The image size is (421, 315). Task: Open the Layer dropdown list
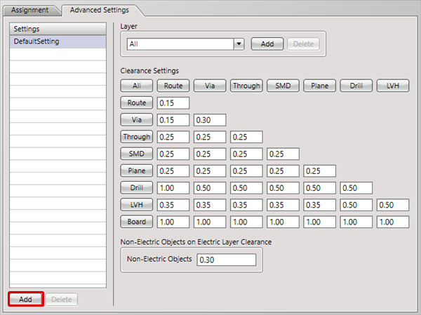[x=239, y=43]
